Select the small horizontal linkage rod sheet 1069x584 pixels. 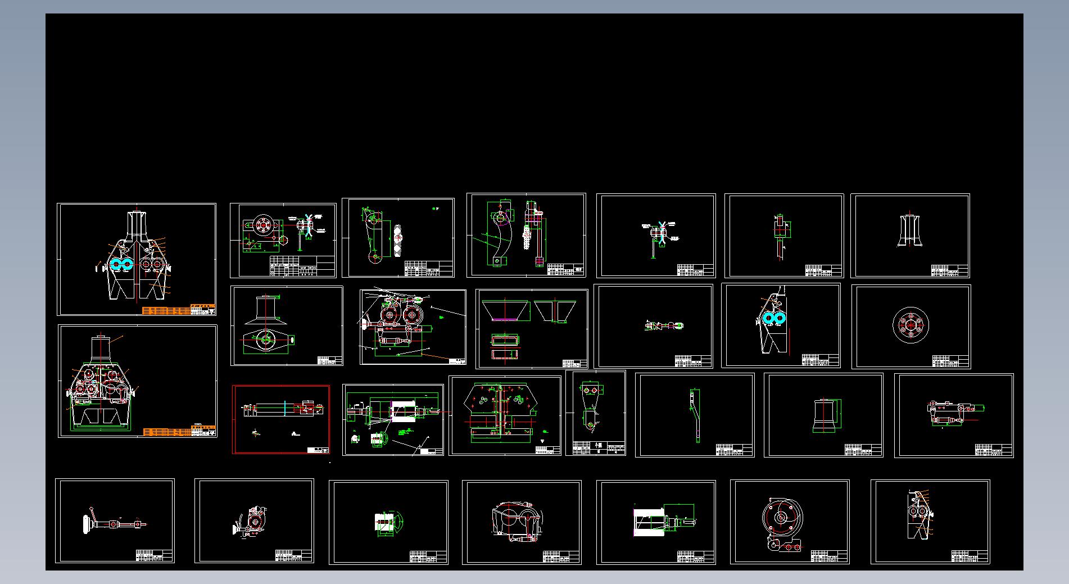tap(653, 326)
